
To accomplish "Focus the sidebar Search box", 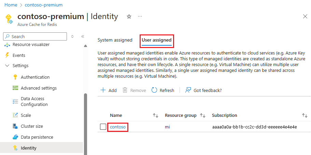I will [x=35, y=36].
